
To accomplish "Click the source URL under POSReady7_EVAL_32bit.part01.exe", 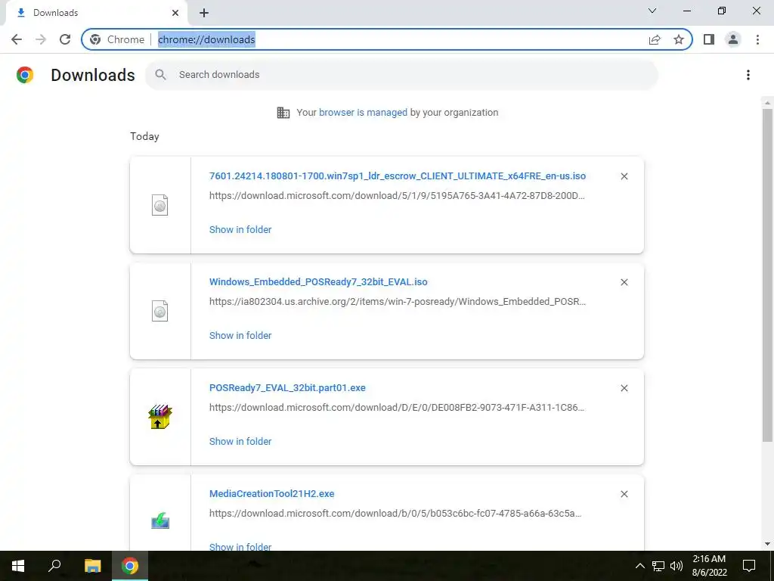I will pyautogui.click(x=397, y=408).
